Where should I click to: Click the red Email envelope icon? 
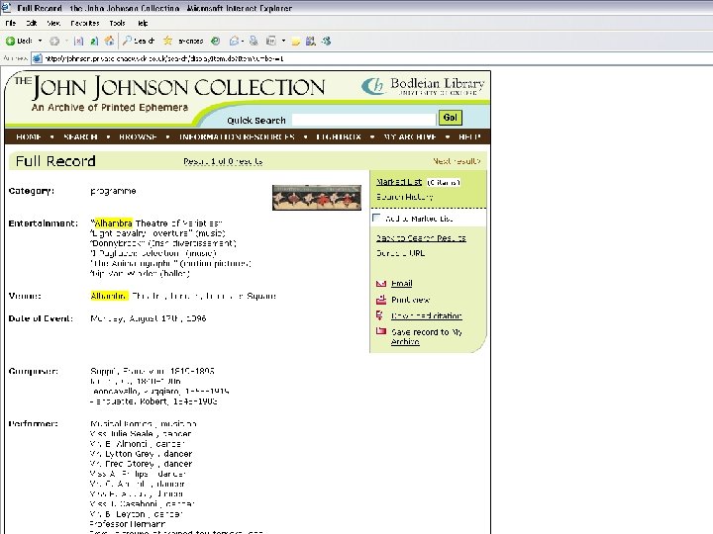381,284
